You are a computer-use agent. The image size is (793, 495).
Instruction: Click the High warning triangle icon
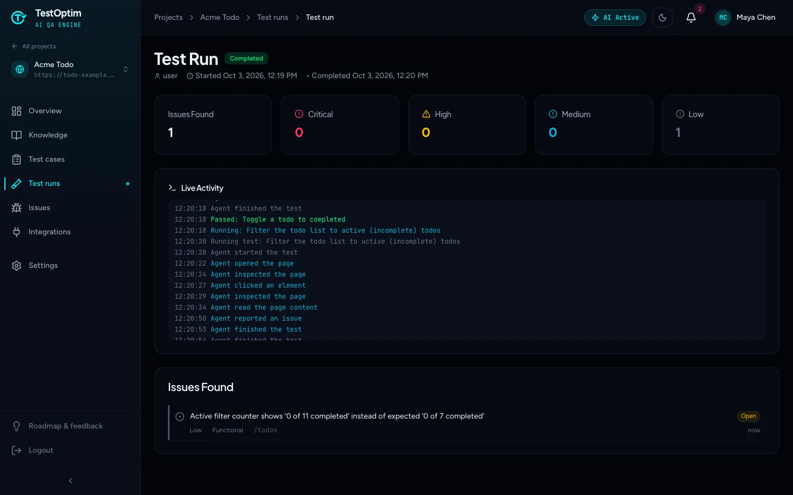426,114
